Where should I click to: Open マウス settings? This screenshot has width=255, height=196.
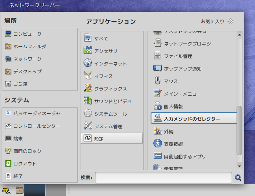click(194, 81)
